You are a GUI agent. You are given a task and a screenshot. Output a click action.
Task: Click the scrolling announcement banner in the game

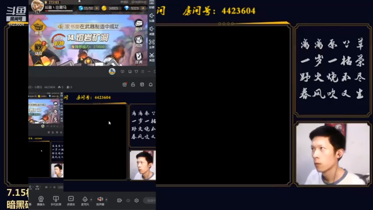click(x=89, y=27)
